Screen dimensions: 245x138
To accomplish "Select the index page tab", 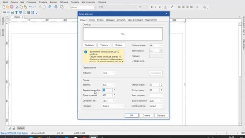I will point(17,17).
